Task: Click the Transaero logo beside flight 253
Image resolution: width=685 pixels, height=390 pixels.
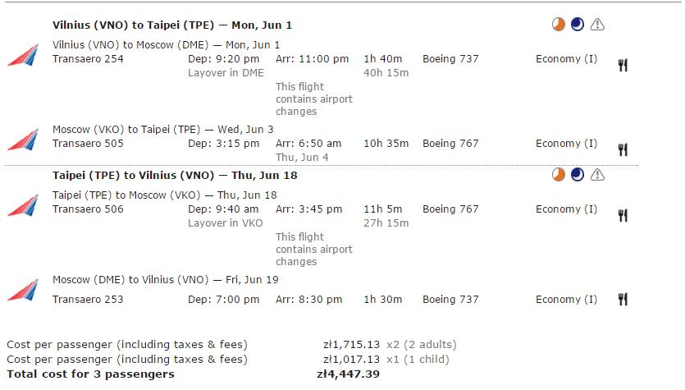Action: tap(23, 290)
